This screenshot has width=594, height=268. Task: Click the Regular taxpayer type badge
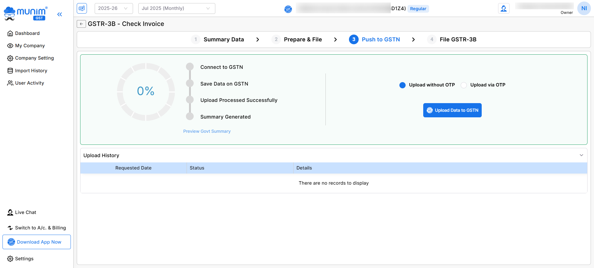418,9
